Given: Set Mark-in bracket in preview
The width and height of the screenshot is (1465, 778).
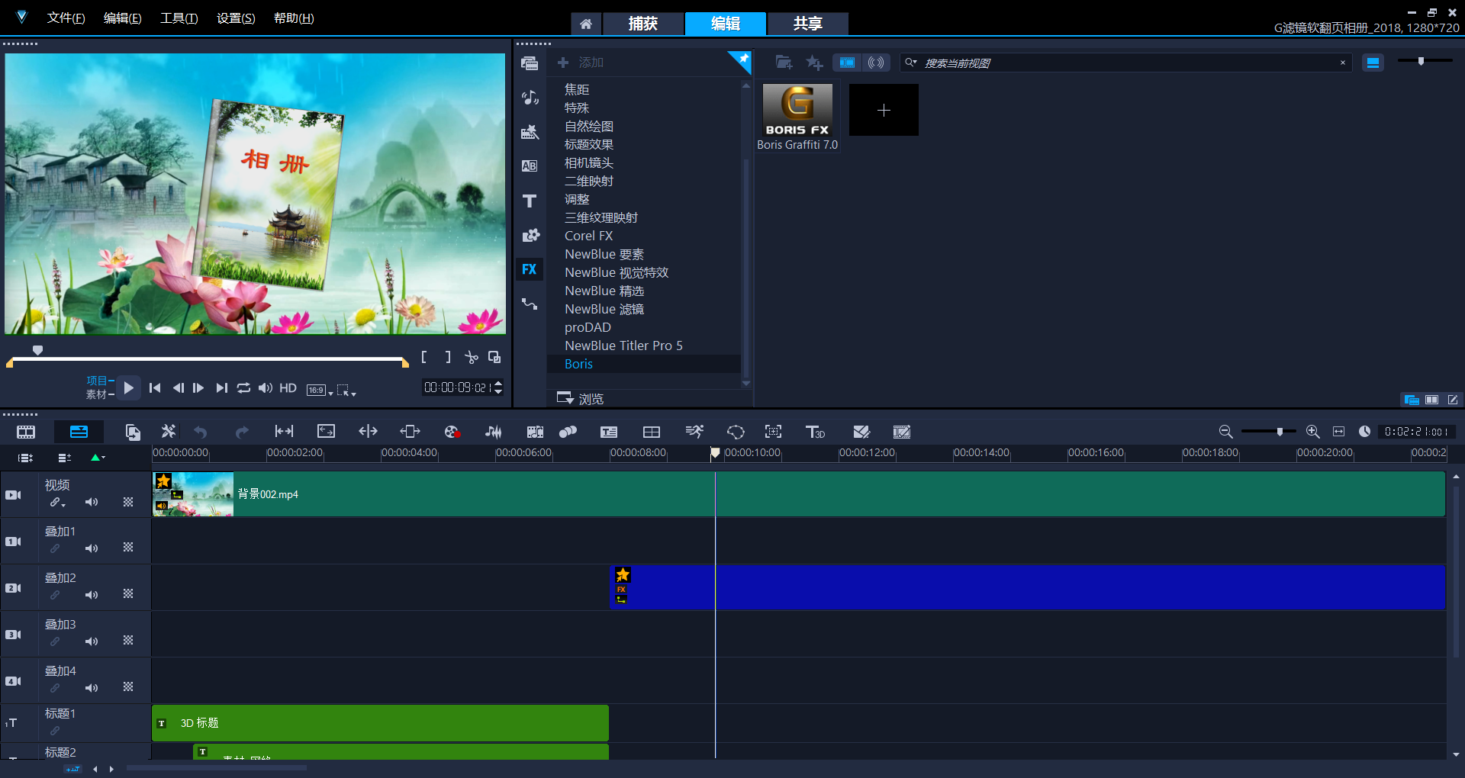Looking at the screenshot, I should point(424,357).
